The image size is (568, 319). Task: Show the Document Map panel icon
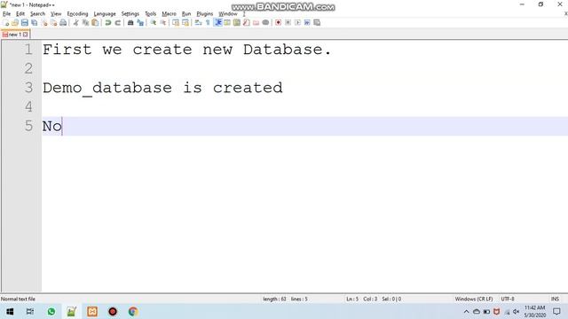[x=237, y=23]
